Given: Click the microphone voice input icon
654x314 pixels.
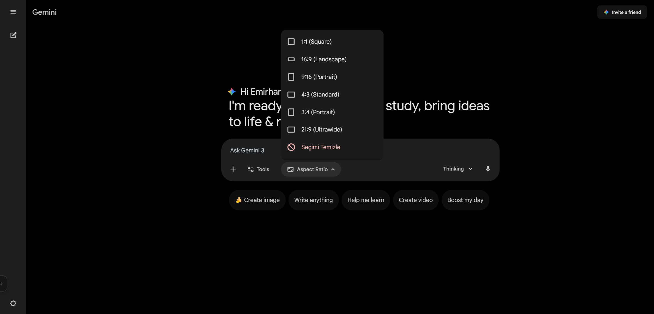Looking at the screenshot, I should point(488,169).
